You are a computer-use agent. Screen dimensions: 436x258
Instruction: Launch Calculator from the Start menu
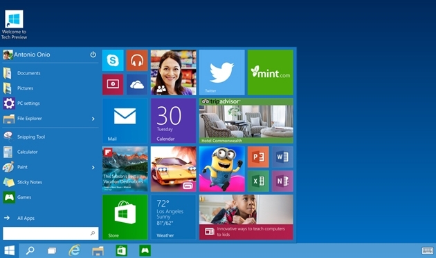click(50, 152)
